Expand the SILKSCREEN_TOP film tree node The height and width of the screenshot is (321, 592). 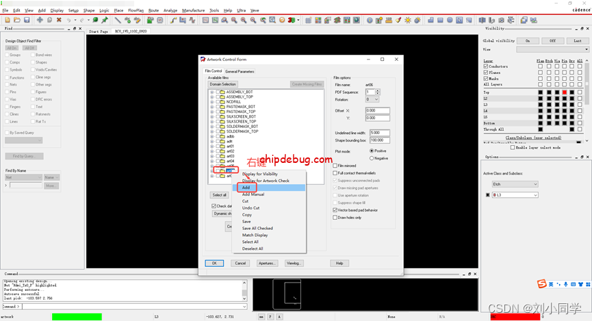[x=211, y=121]
